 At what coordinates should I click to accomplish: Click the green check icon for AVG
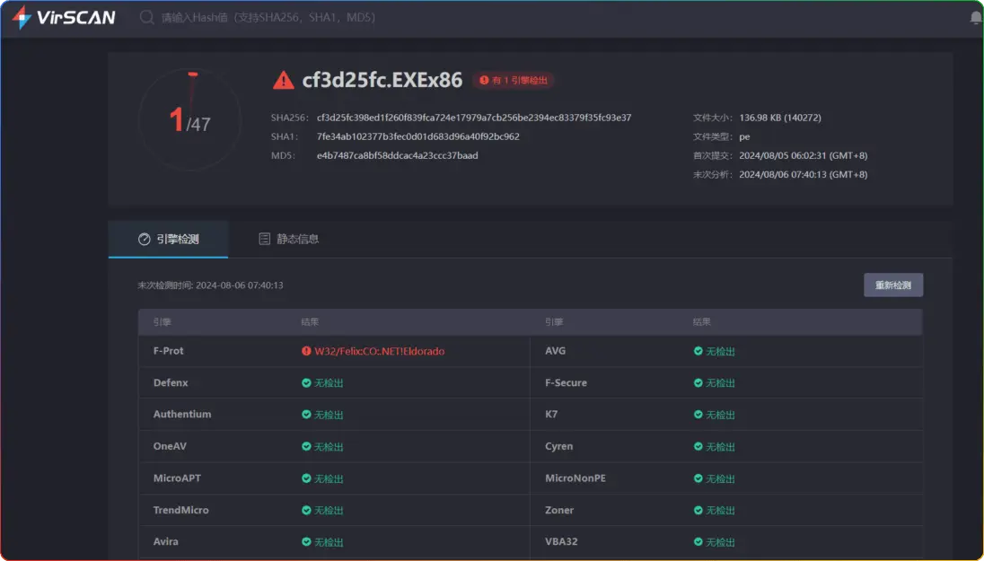coord(698,351)
